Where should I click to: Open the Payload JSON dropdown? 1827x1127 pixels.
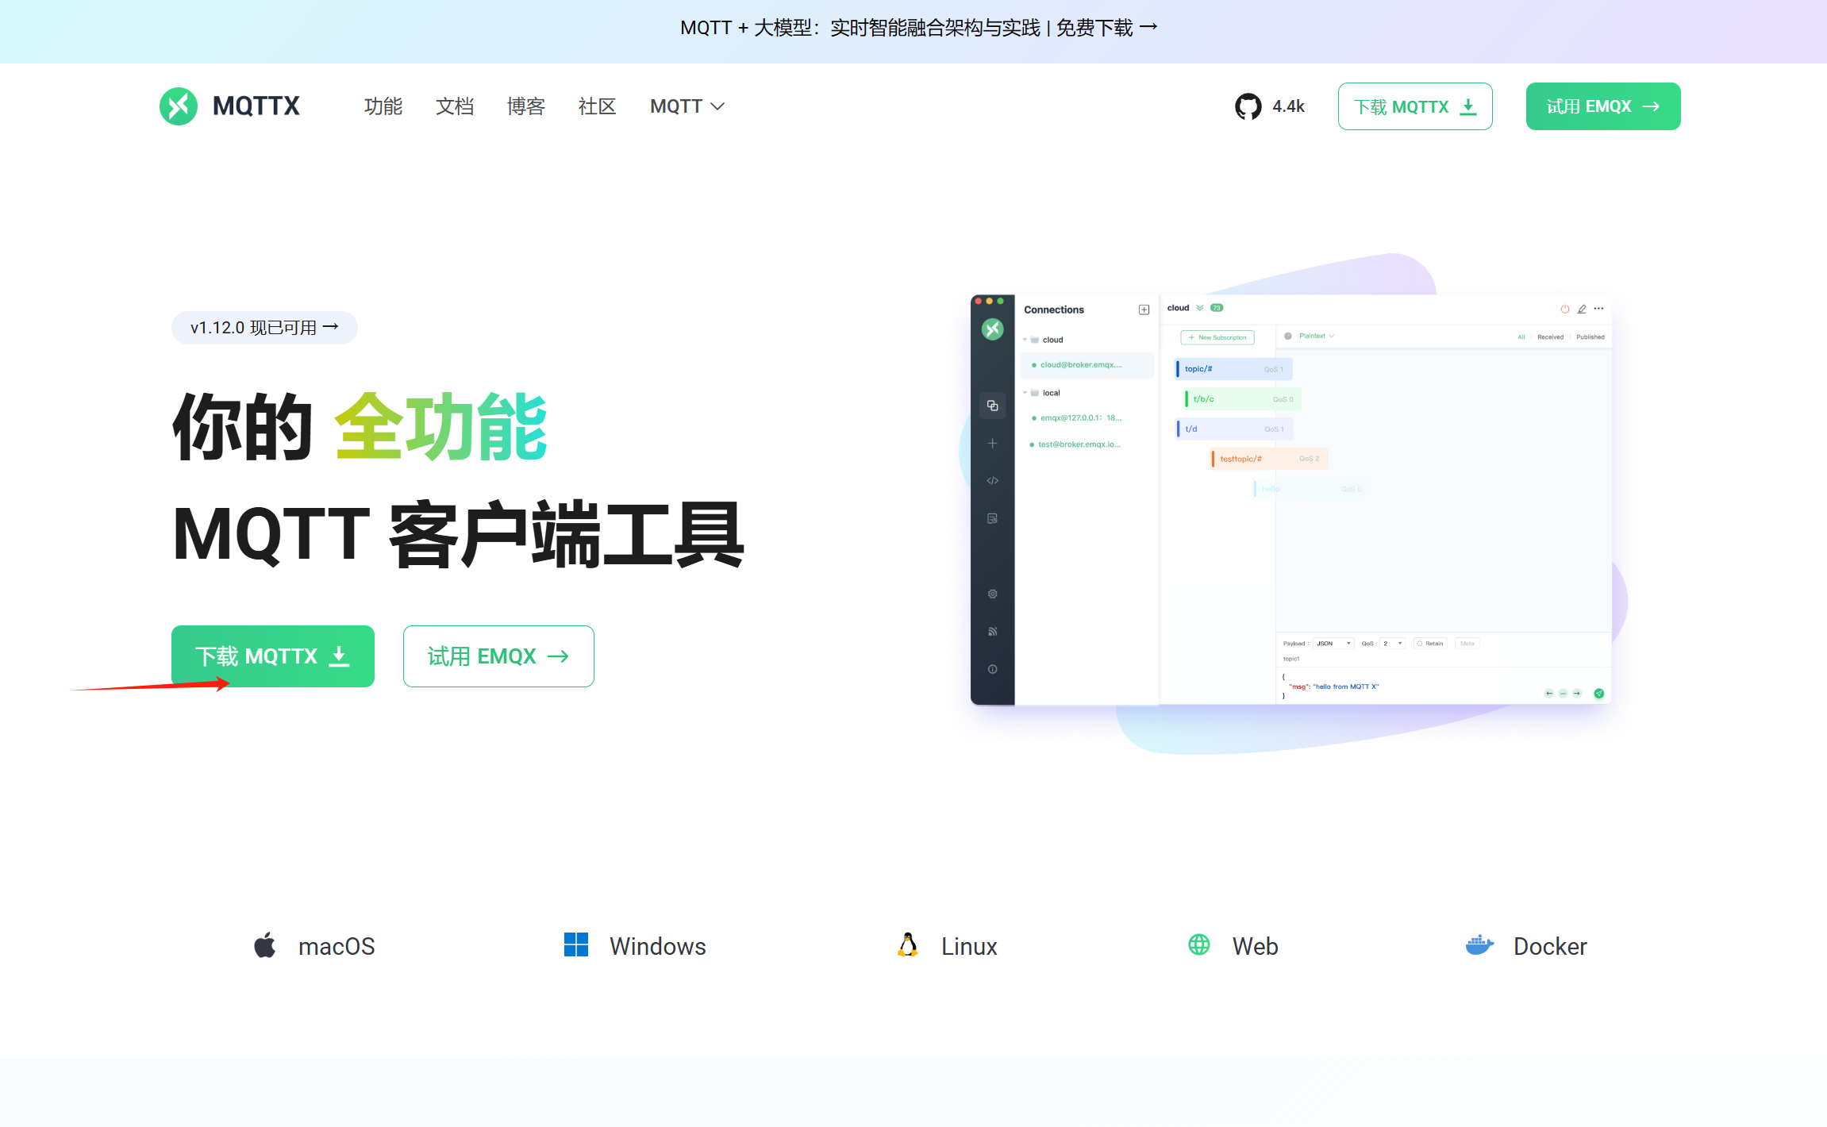point(1333,644)
